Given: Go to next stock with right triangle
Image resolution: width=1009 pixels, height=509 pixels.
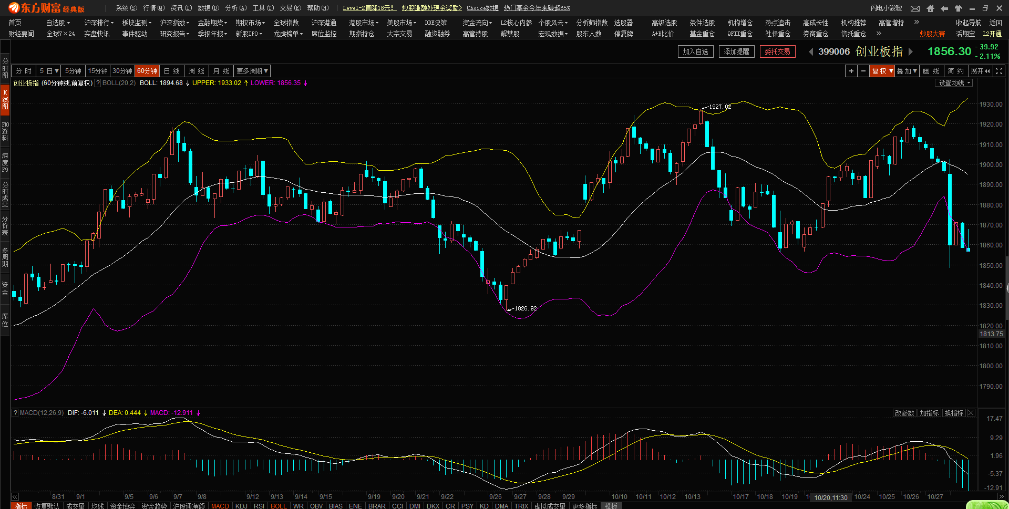Looking at the screenshot, I should [911, 51].
